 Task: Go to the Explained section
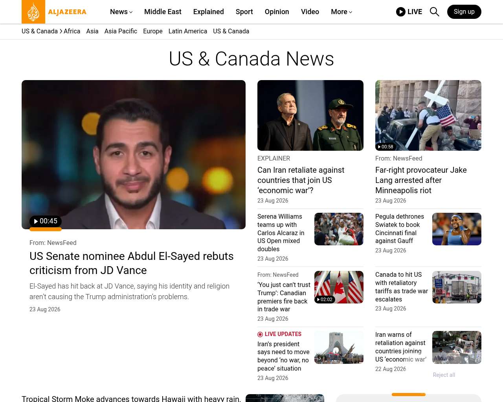click(209, 12)
